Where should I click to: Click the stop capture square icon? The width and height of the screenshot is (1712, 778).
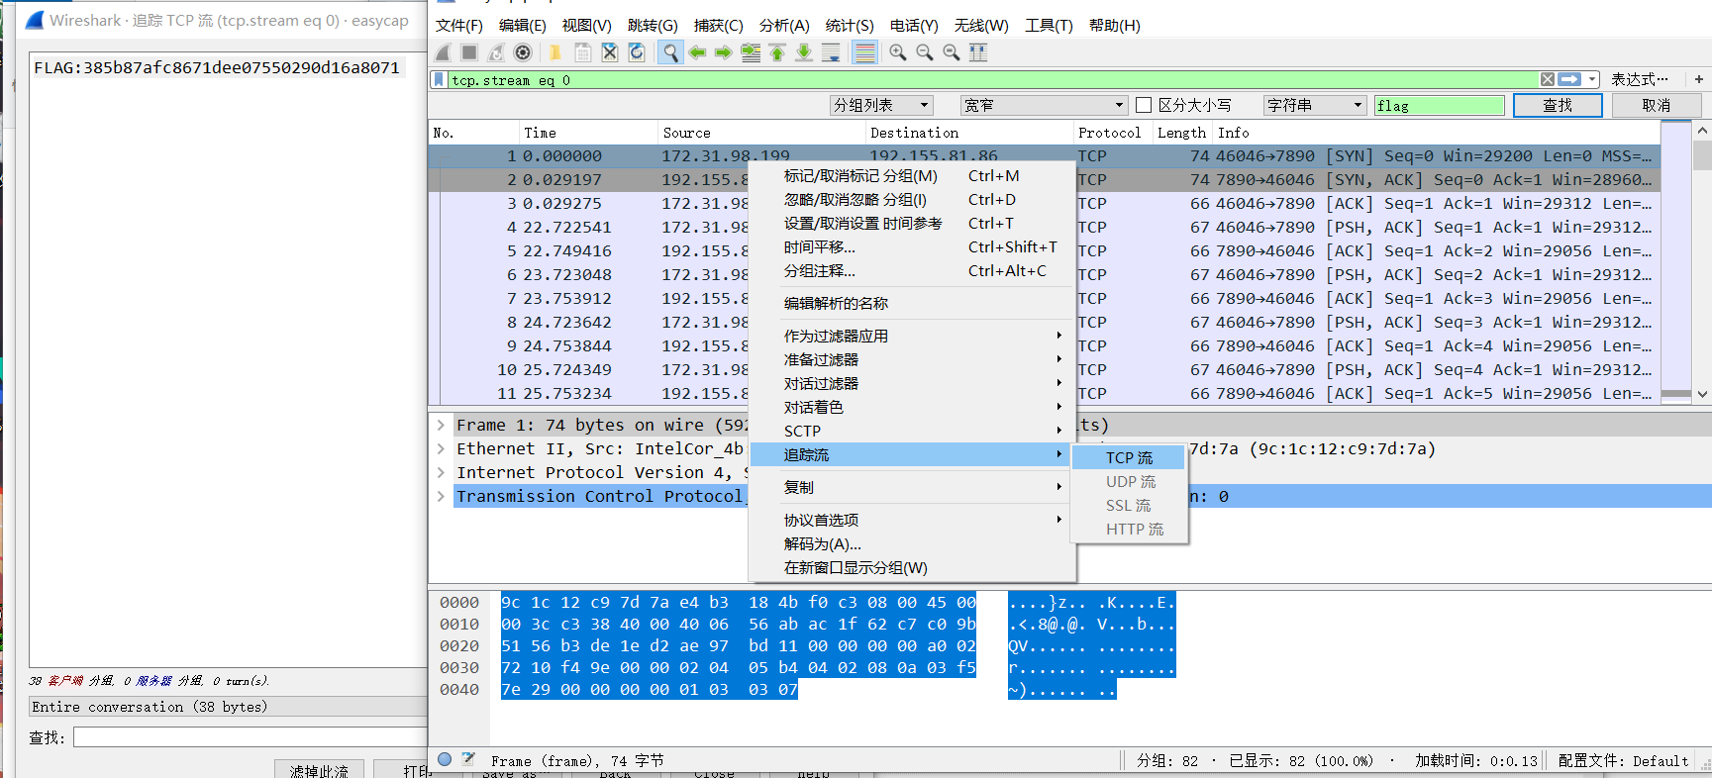pos(469,52)
